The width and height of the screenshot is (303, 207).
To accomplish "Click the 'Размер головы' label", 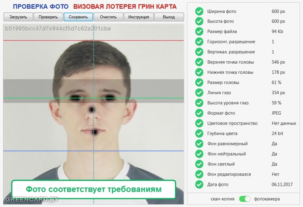I will click(223, 82).
